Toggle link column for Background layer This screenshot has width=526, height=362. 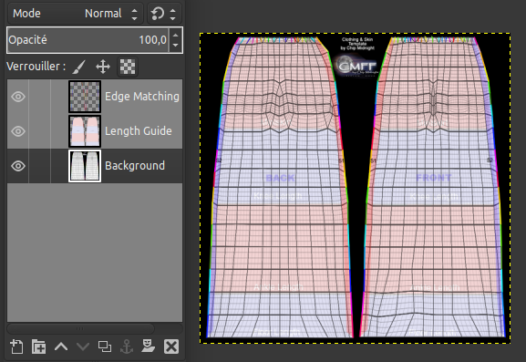tap(39, 166)
